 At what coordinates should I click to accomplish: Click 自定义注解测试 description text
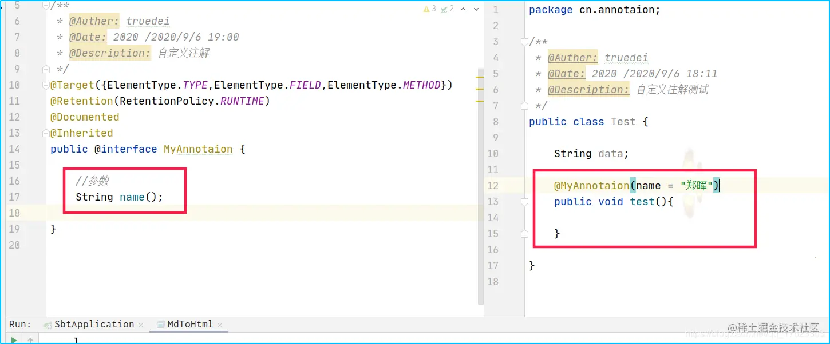[x=673, y=90]
